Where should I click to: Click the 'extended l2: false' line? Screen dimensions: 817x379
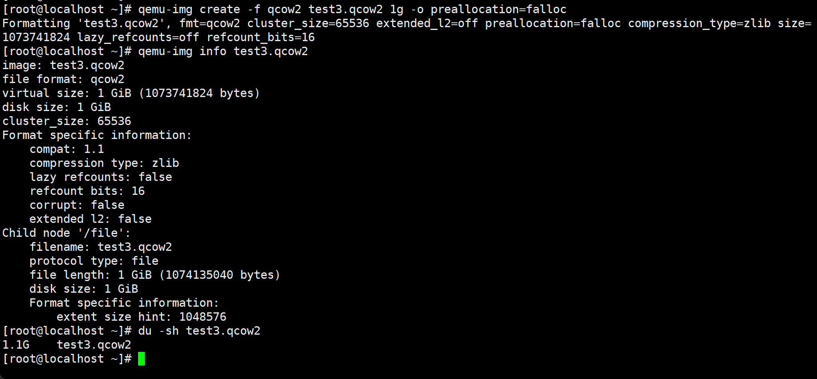coord(90,219)
